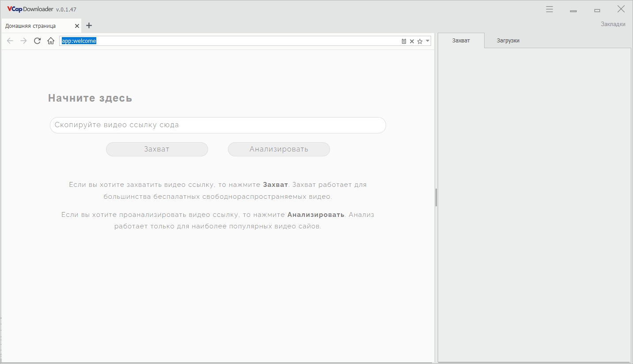
Task: Click the forward navigation arrow
Action: coord(24,41)
